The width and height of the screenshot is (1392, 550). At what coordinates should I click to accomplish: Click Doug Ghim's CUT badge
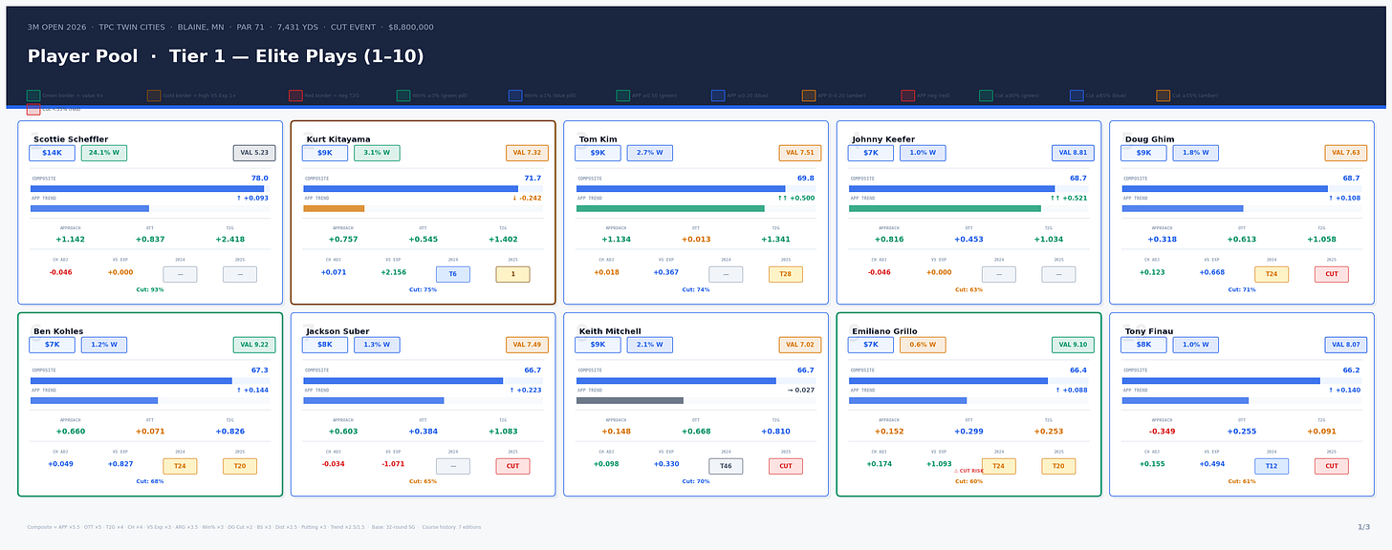(x=1332, y=274)
